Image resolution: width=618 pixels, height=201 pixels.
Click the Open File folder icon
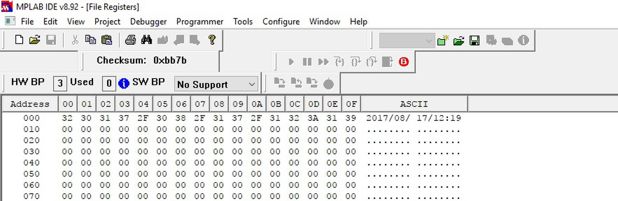pos(34,40)
